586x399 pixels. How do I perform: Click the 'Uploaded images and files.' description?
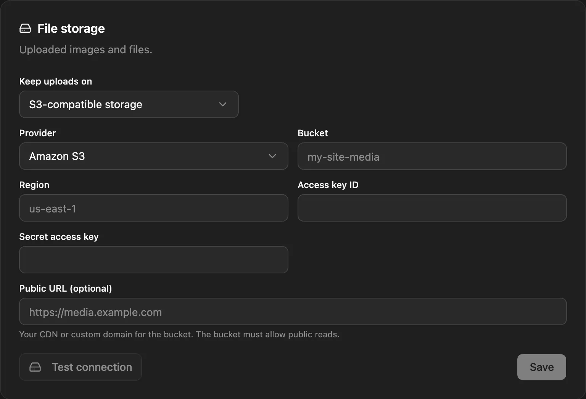[x=86, y=49]
